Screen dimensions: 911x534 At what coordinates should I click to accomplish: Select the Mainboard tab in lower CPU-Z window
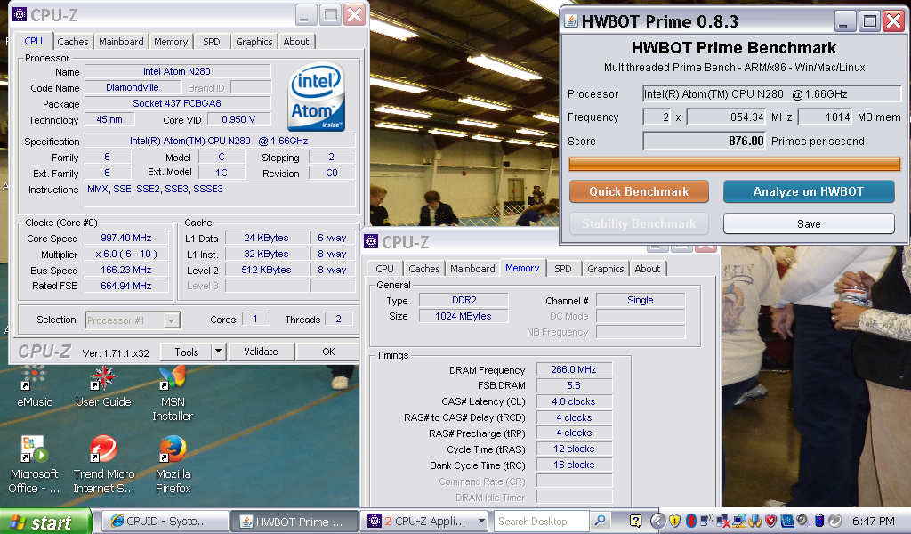coord(472,269)
